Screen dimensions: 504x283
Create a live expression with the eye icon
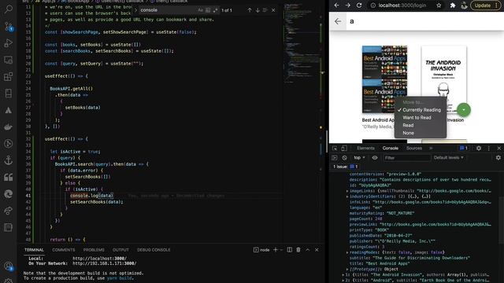[375, 158]
